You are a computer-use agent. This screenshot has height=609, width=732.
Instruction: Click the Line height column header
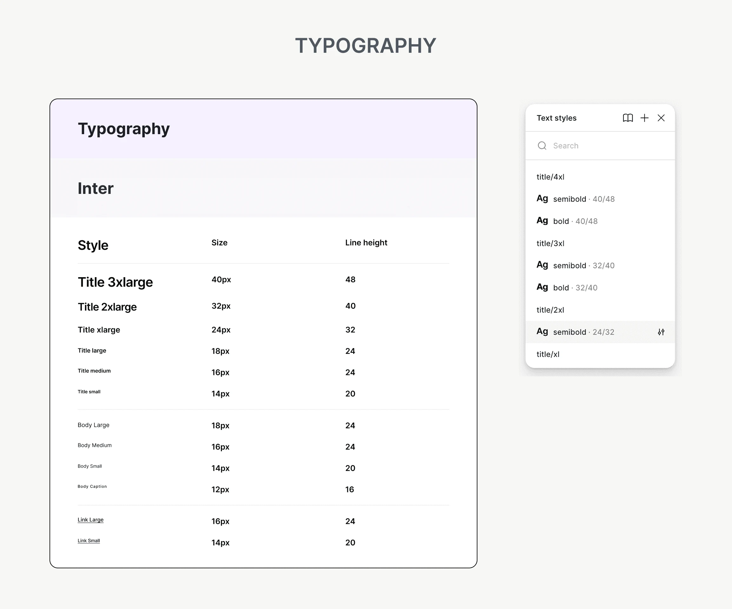tap(366, 243)
